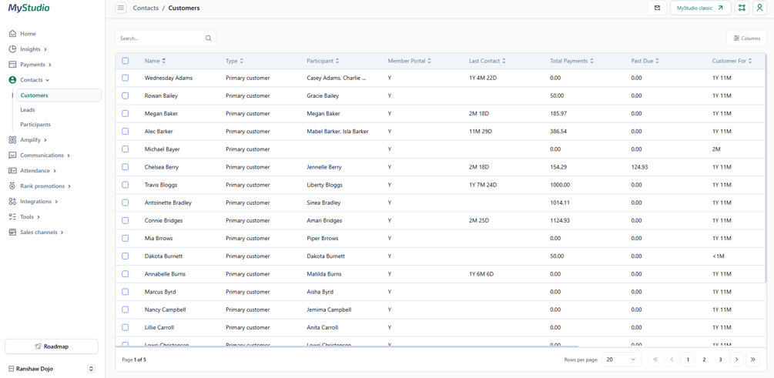Check the Connie Bridges row checkbox
Viewport: 774px width, 378px height.
(x=126, y=220)
